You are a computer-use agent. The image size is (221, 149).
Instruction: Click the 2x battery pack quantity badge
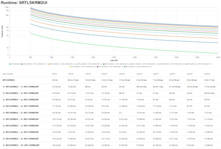point(22,93)
